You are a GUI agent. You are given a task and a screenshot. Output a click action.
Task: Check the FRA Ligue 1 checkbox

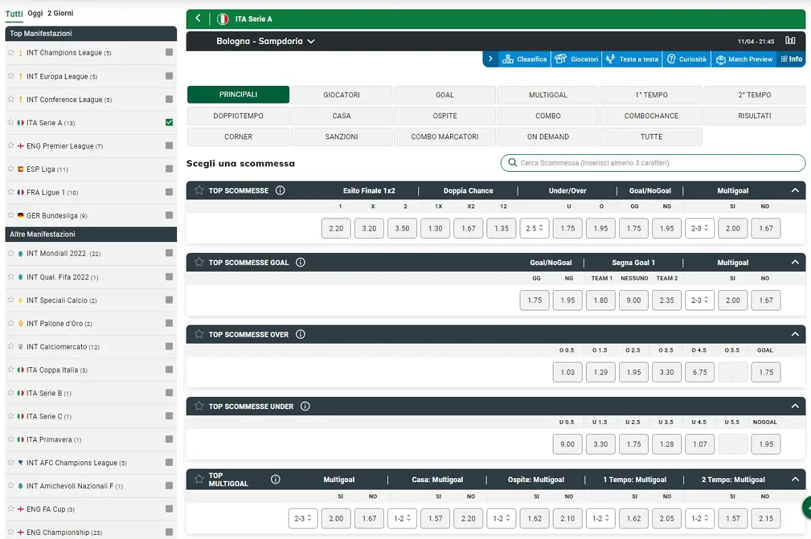[x=169, y=192]
